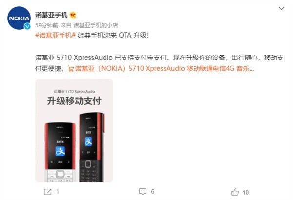Open the comments bubble icon
This screenshot has height=200, width=293.
(x=143, y=192)
